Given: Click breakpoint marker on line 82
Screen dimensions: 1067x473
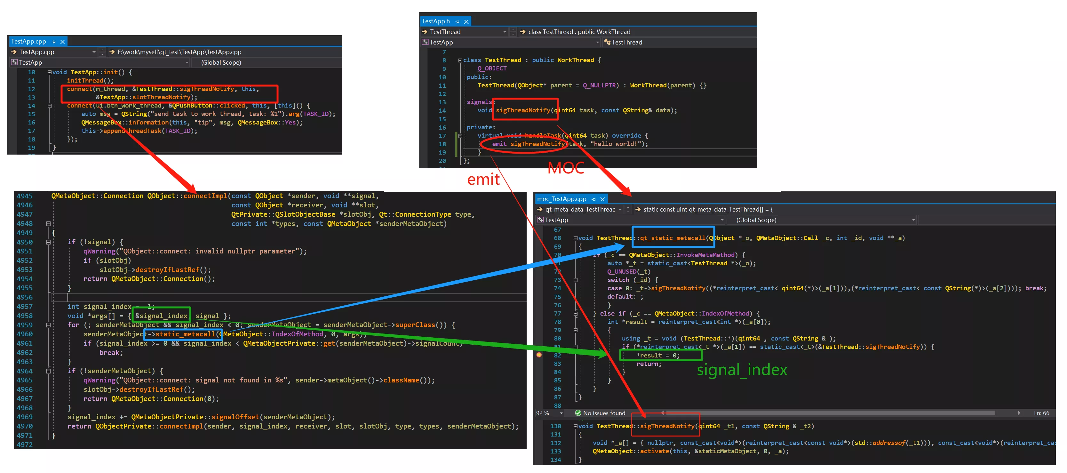Looking at the screenshot, I should [539, 355].
